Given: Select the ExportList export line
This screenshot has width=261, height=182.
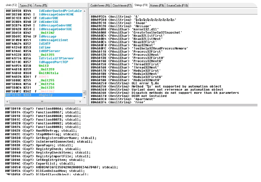Looking at the screenshot, I should point(40,163).
